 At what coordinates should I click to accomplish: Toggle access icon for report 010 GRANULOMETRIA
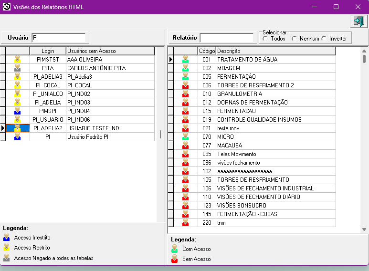185,94
